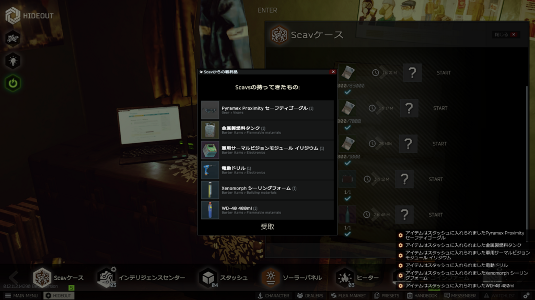Click the Xenomorph sealing foam item icon
Image resolution: width=535 pixels, height=300 pixels.
(x=210, y=190)
